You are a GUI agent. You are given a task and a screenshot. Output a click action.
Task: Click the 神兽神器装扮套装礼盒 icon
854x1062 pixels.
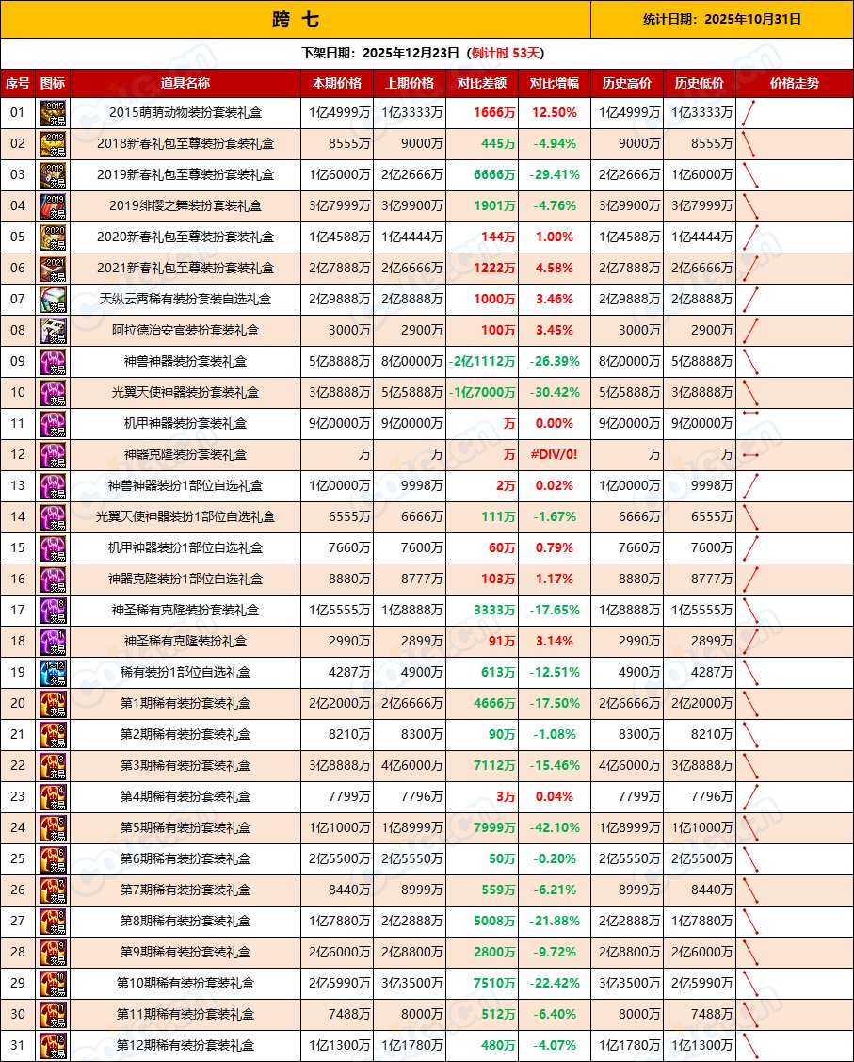click(x=54, y=362)
